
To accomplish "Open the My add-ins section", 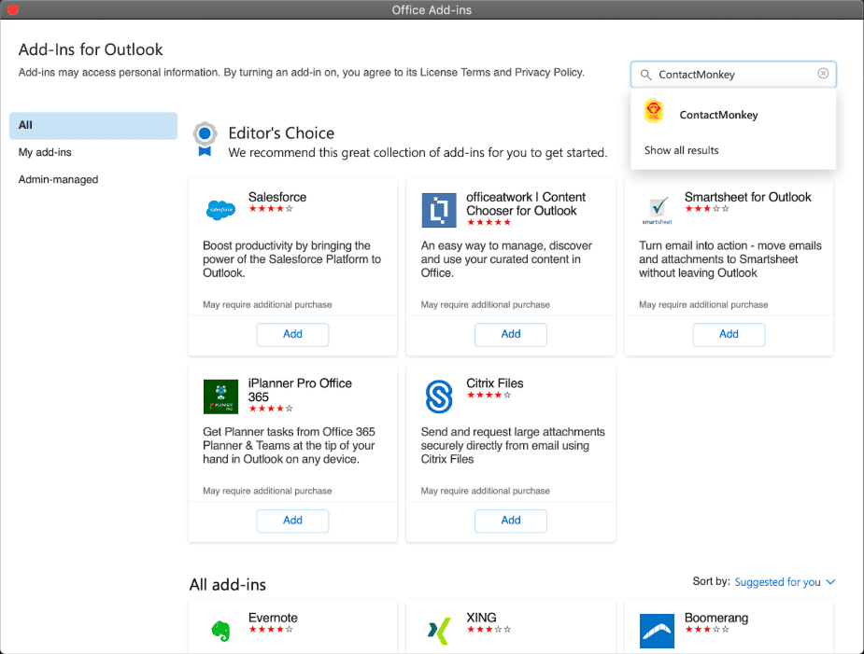I will click(x=45, y=152).
